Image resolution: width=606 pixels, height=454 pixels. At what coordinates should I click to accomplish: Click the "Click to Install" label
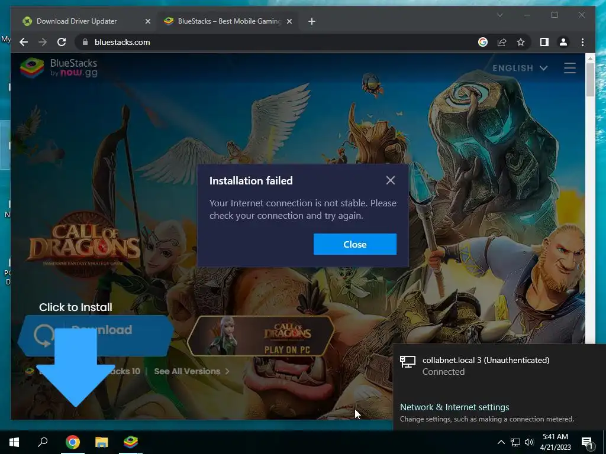click(x=76, y=307)
